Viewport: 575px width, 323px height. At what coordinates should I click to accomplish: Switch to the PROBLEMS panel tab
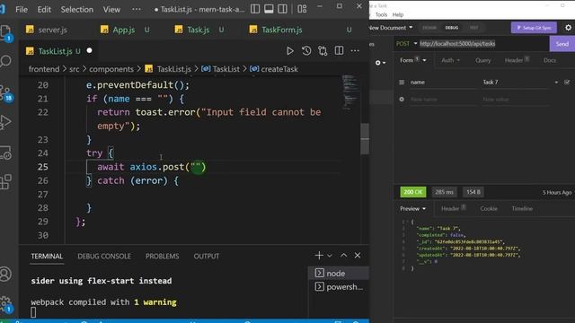[162, 256]
